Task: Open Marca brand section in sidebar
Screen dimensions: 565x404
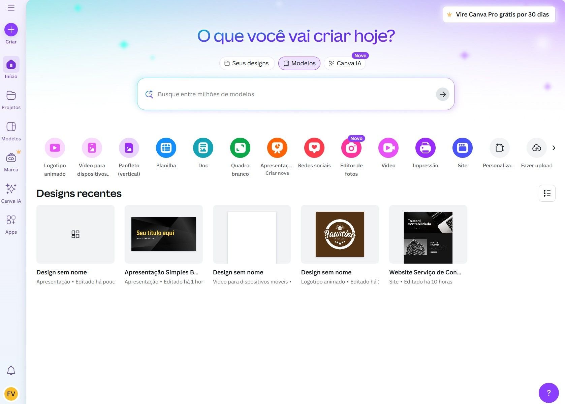Action: [x=11, y=162]
